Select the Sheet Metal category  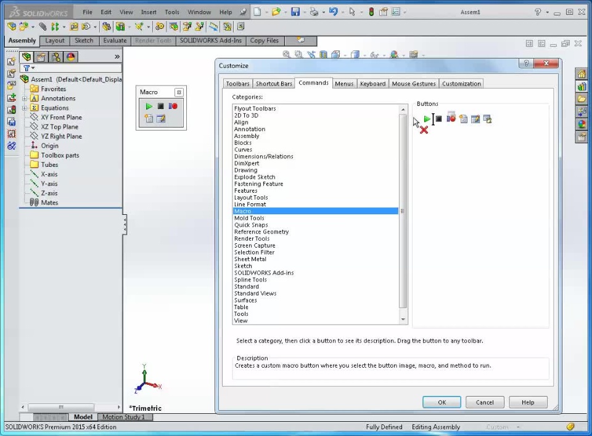point(316,259)
